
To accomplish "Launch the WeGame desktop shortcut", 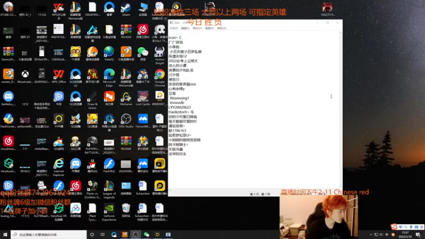I will [126, 98].
